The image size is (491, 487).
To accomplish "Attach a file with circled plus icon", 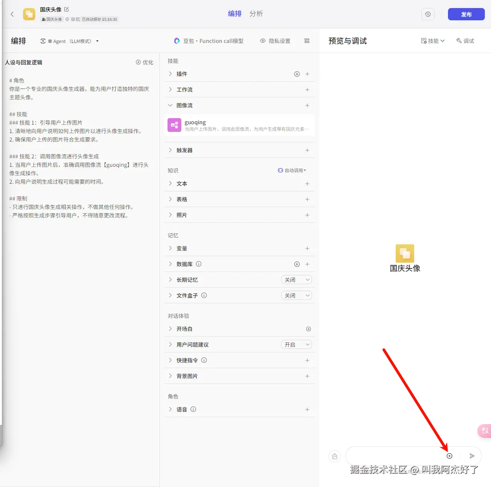I will click(x=450, y=456).
